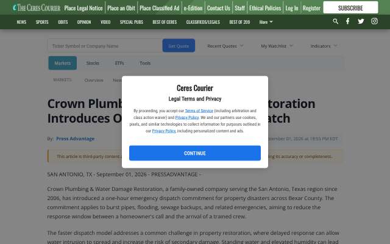390x244 pixels.
Task: Open Terms of Service link
Action: click(x=199, y=111)
